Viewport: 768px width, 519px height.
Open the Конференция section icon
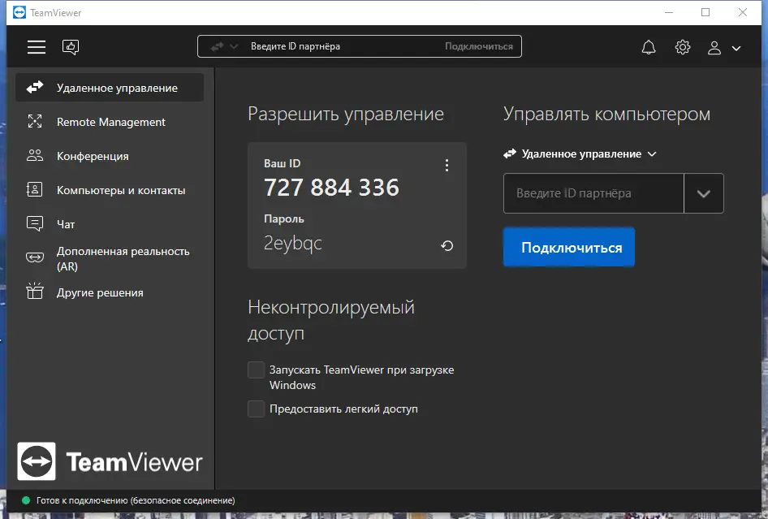click(34, 155)
